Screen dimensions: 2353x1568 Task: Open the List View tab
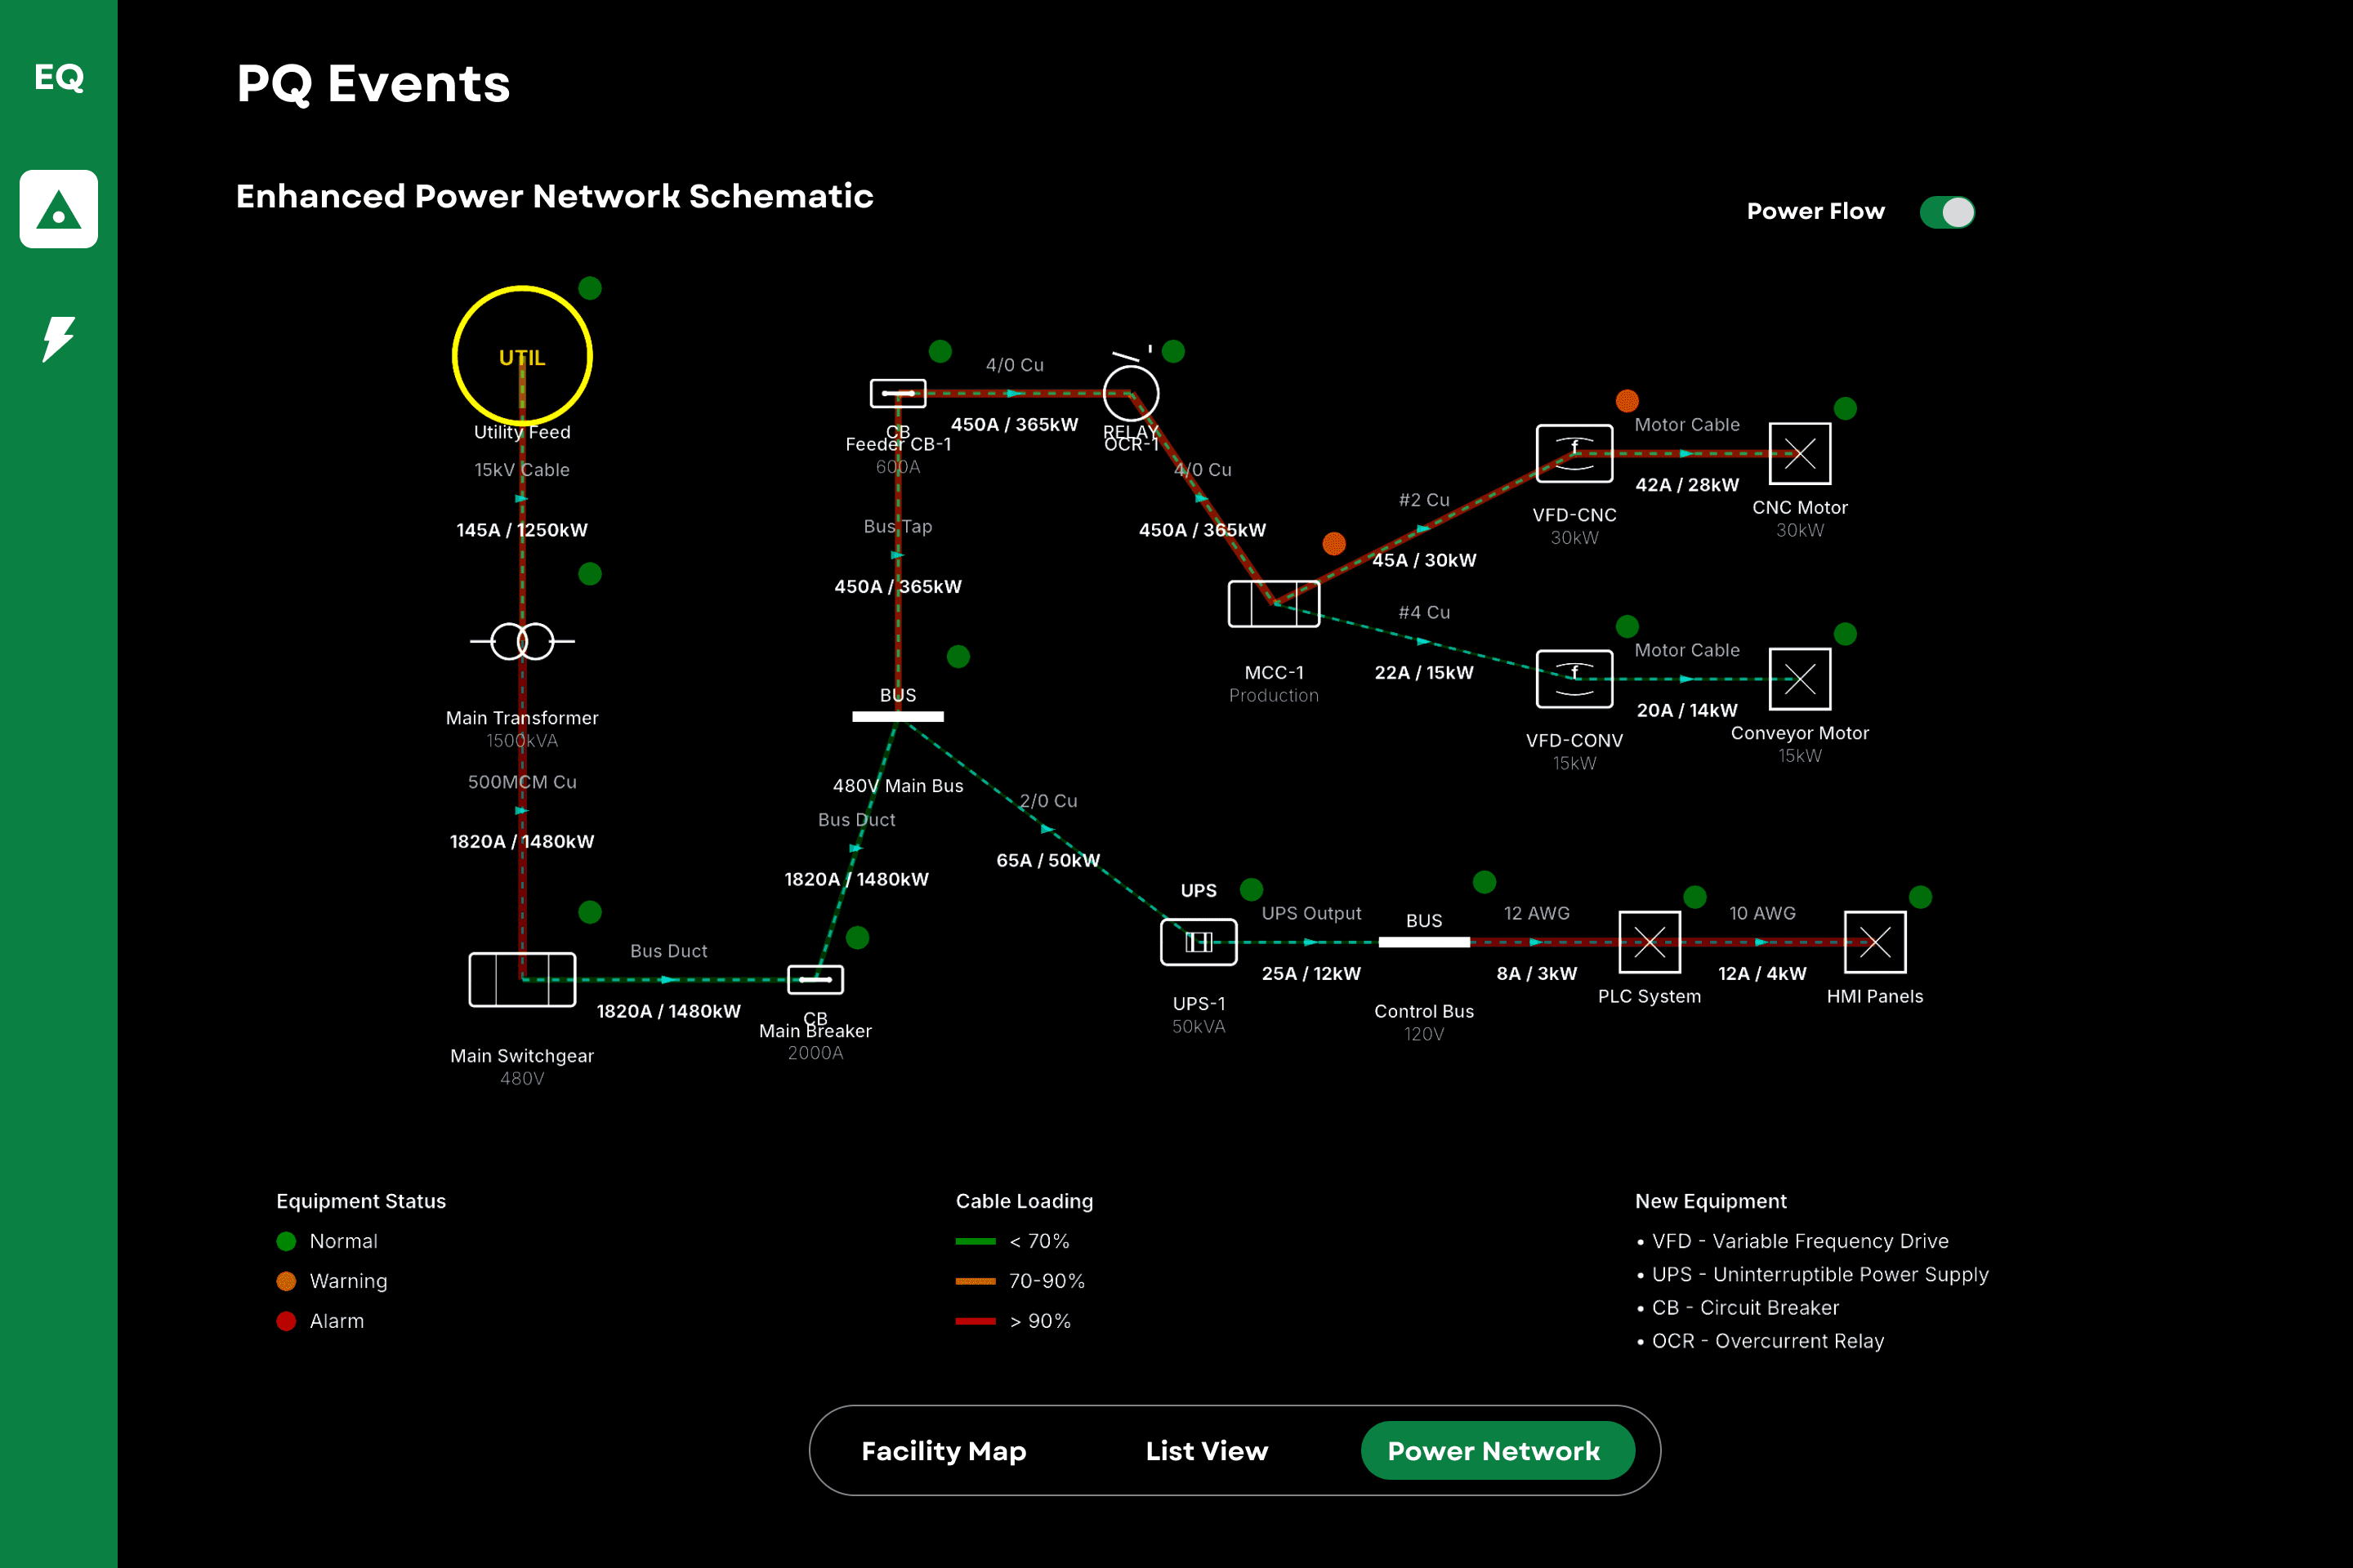click(x=1206, y=1450)
